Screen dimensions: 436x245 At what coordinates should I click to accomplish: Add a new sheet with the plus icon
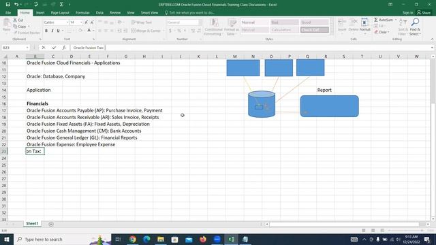click(x=51, y=224)
